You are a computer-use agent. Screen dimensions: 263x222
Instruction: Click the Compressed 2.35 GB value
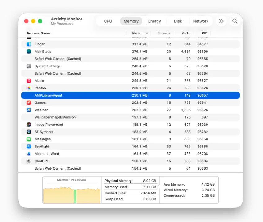208,196
